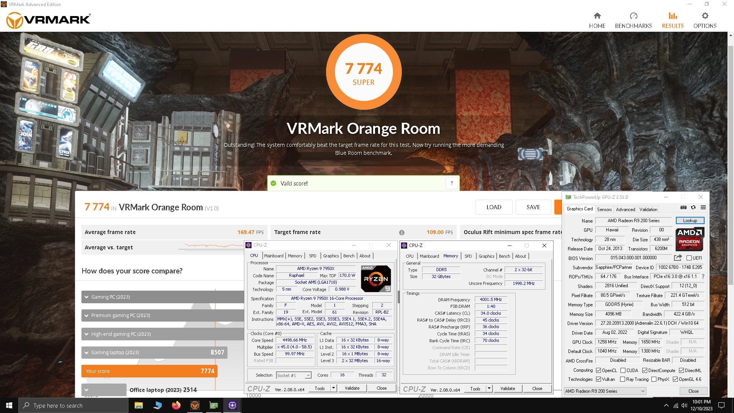Click the Bus Interface question mark in GPU-Z
Screen dimensions: 734x413
click(703, 276)
